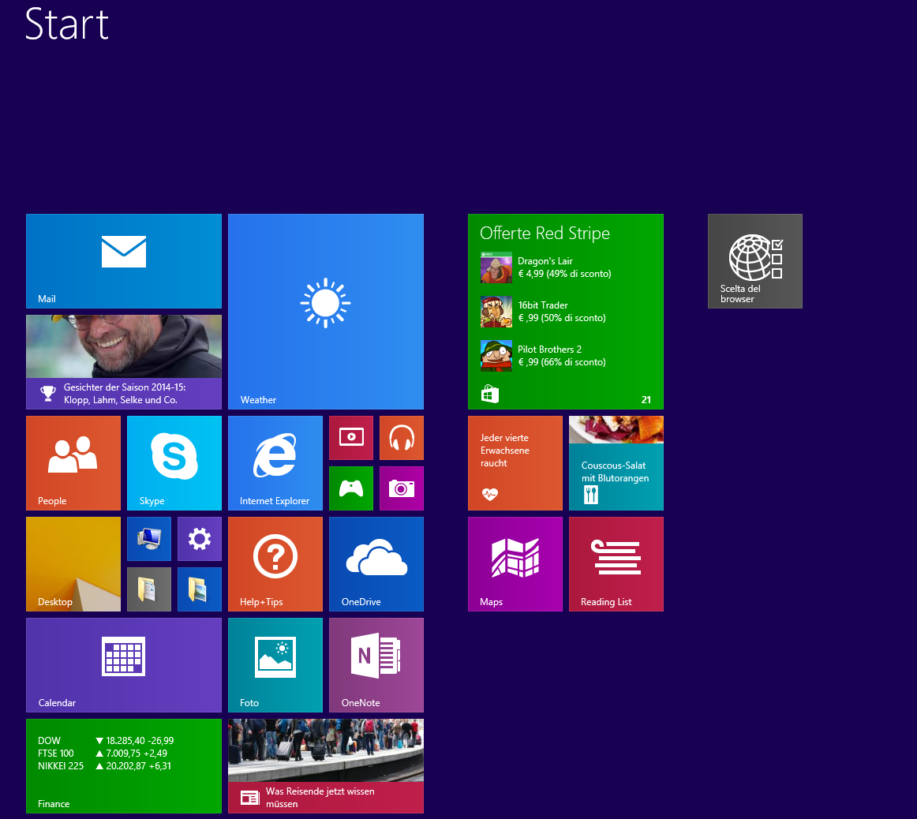Screen dimensions: 917x819
Task: Open News tile Was Reisende jetzt wissen müssen
Action: click(x=326, y=766)
